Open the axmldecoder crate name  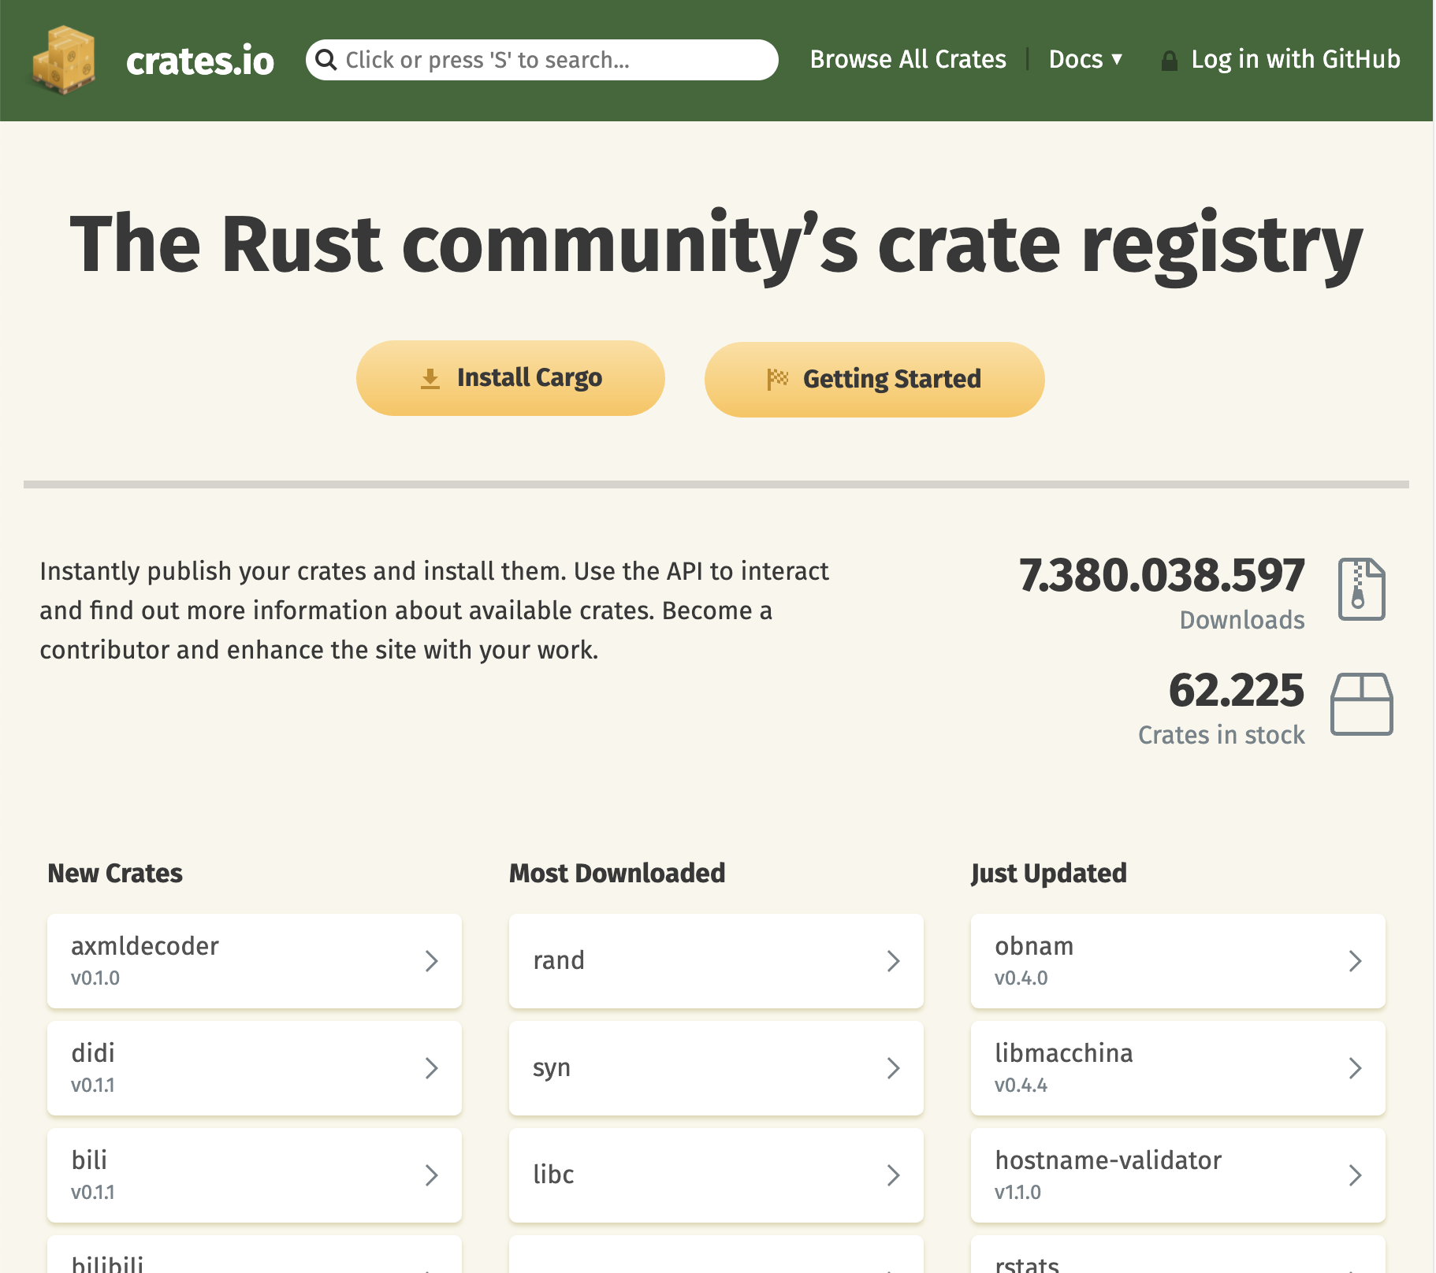coord(145,946)
